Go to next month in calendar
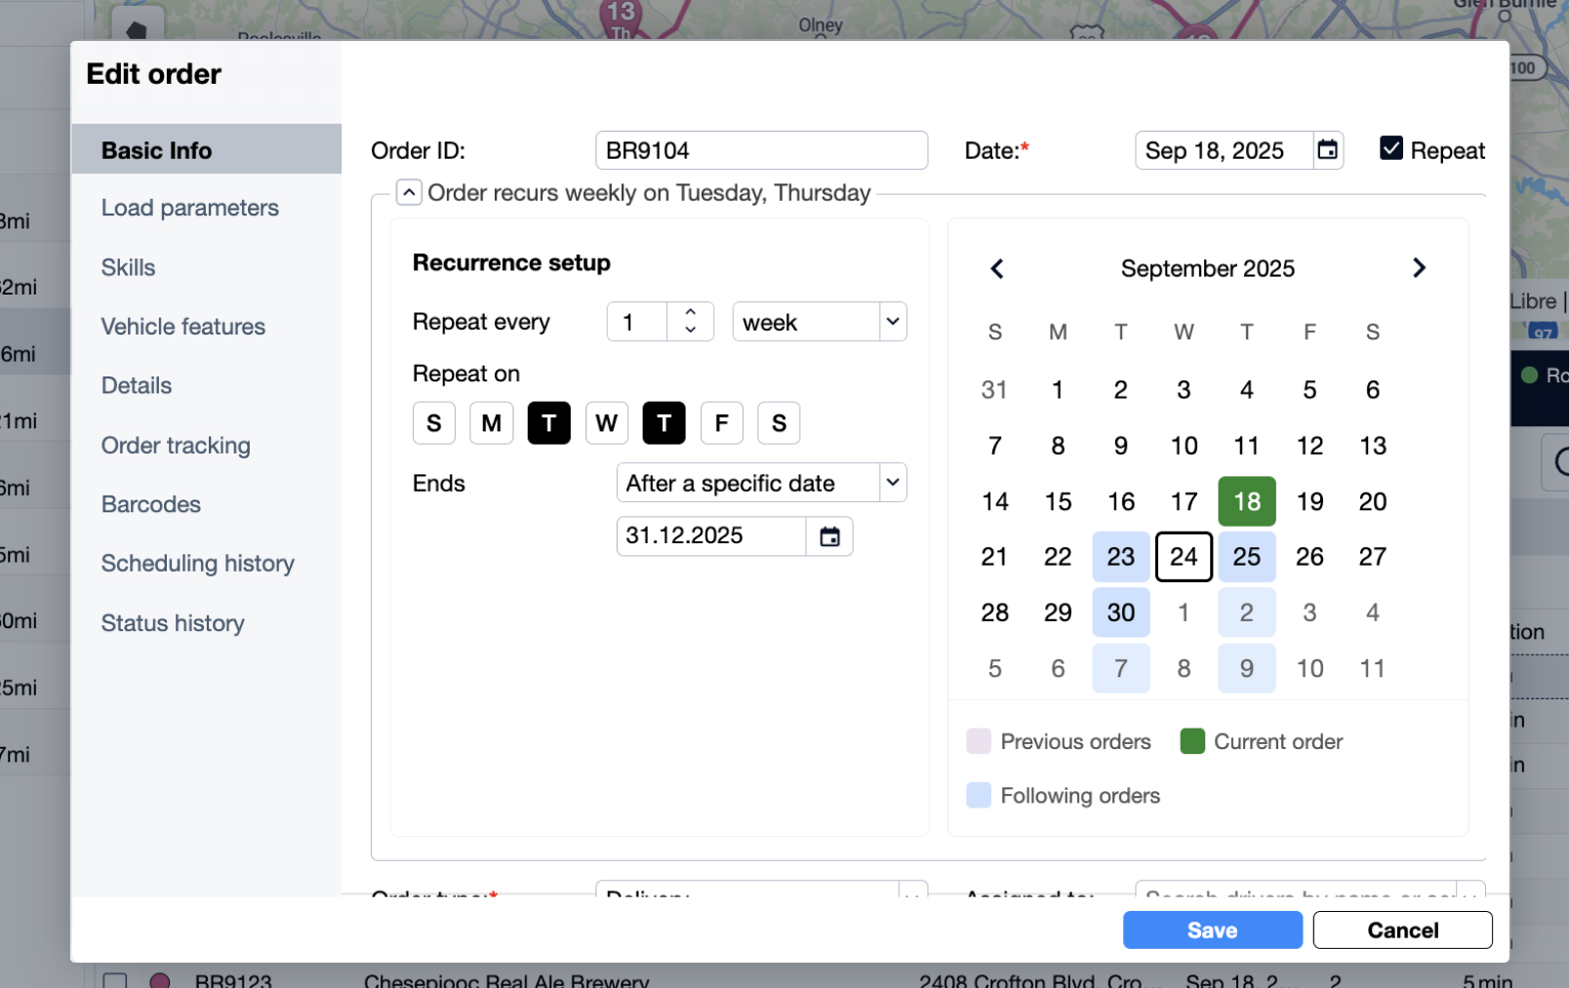Viewport: 1569px width, 988px height. click(x=1419, y=268)
